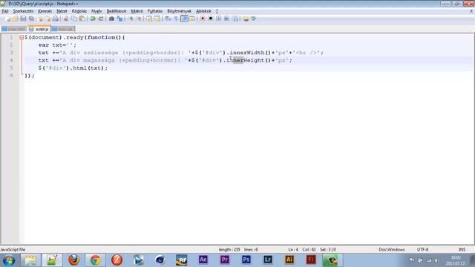This screenshot has width=475, height=267.
Task: Launch Illustrator from the taskbar
Action: click(289, 260)
